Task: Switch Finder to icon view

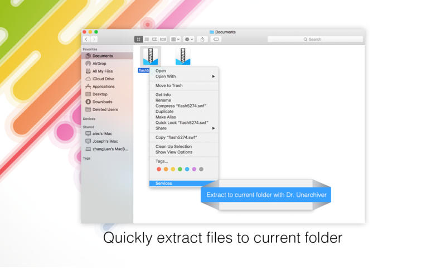Action: tap(138, 40)
